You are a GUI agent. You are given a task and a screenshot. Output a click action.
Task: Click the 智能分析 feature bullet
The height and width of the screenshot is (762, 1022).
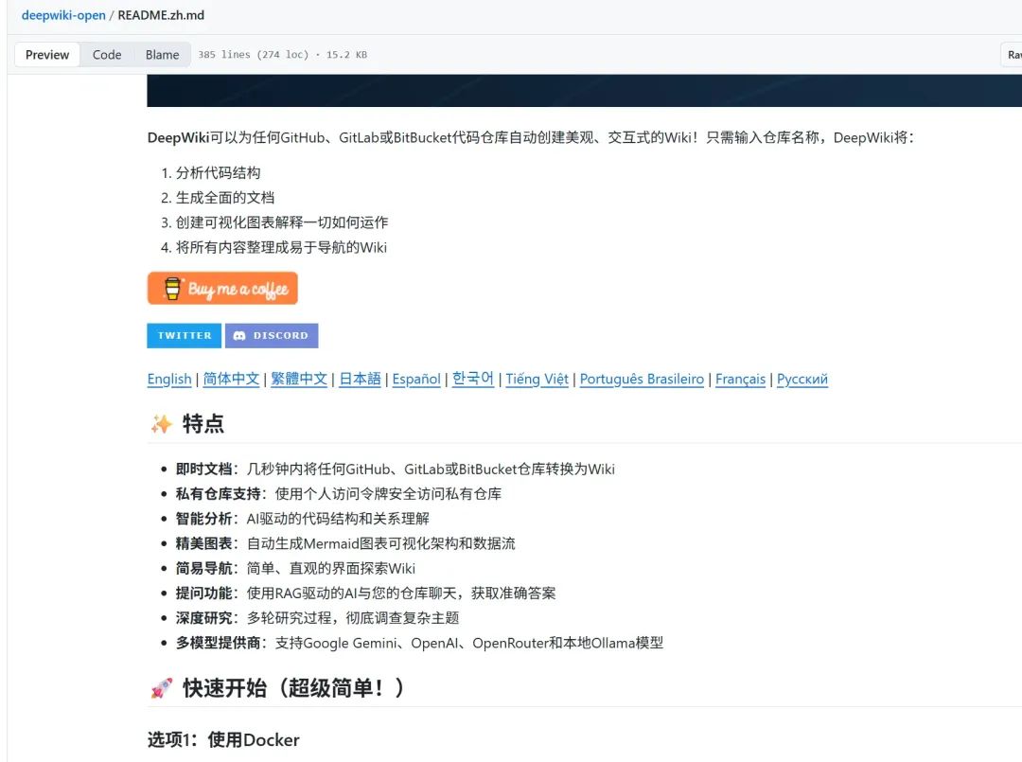pos(303,519)
